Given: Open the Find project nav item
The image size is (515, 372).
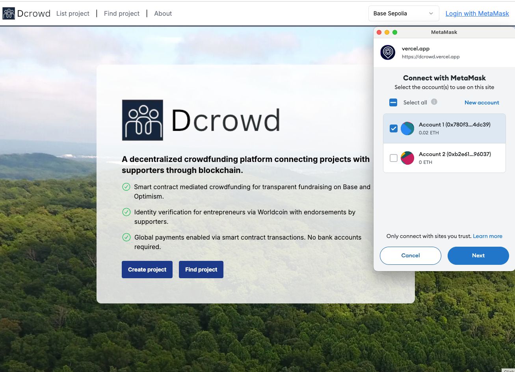Looking at the screenshot, I should tap(122, 13).
